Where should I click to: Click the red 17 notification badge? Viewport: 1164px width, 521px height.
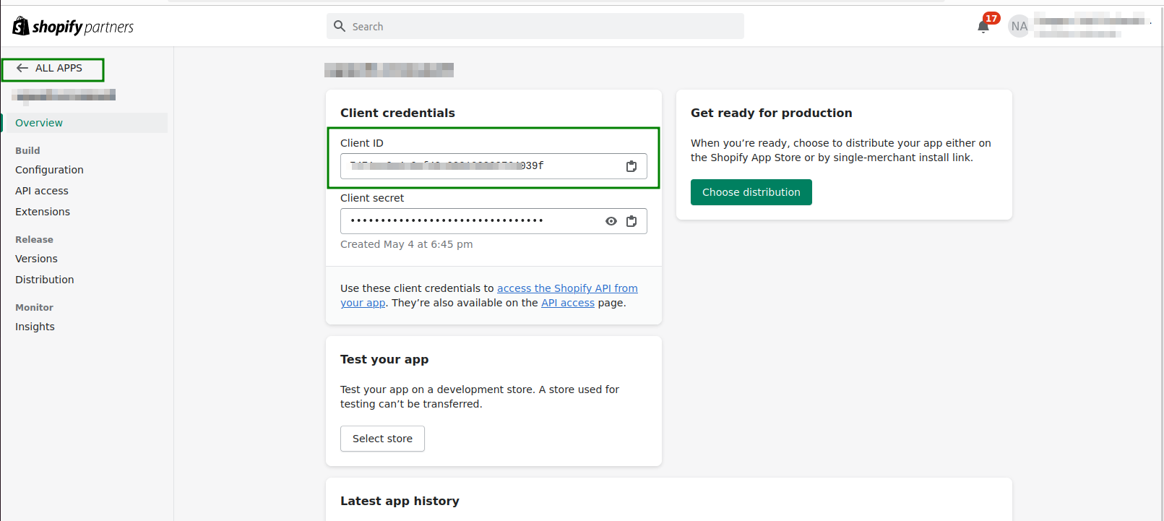[x=991, y=18]
